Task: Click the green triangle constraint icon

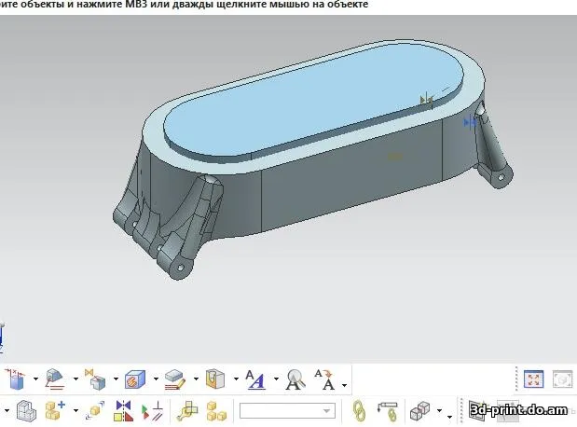Action: pyautogui.click(x=152, y=410)
